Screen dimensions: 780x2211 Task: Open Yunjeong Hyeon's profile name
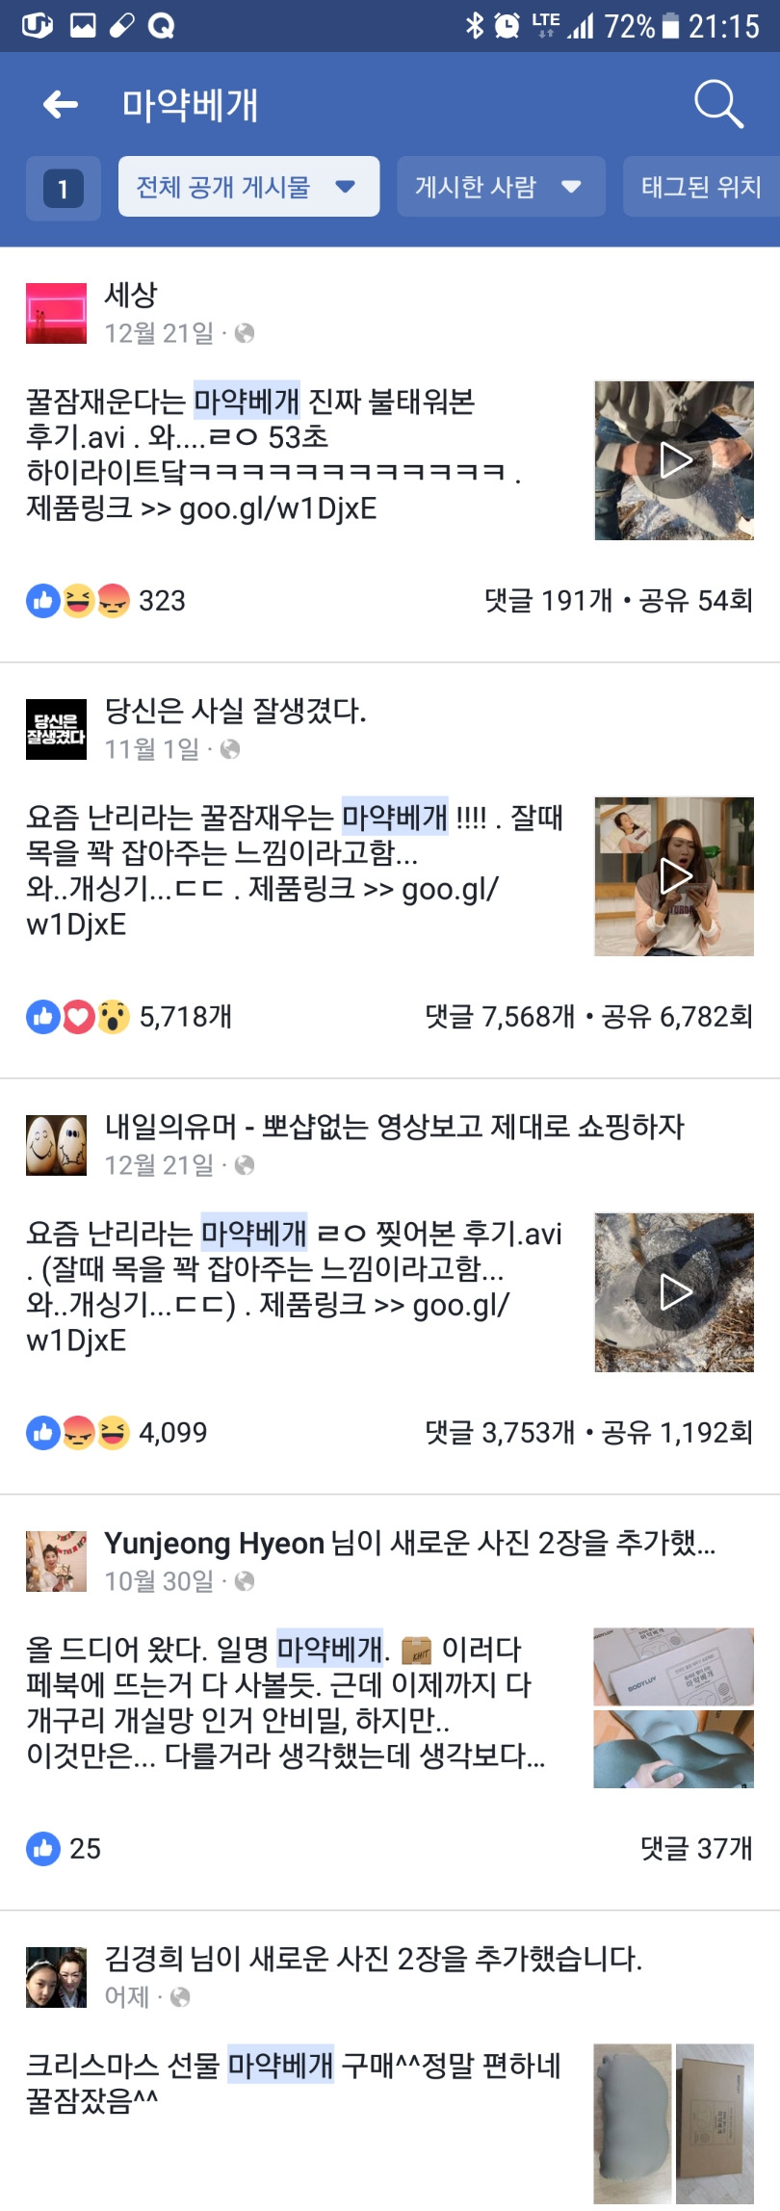(214, 1544)
